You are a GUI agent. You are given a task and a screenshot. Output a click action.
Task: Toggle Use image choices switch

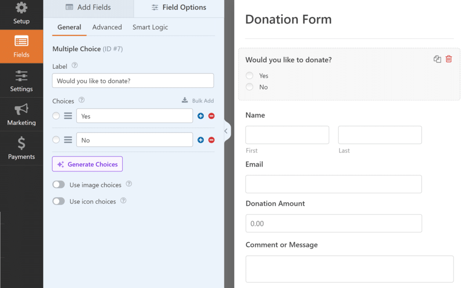pyautogui.click(x=58, y=185)
